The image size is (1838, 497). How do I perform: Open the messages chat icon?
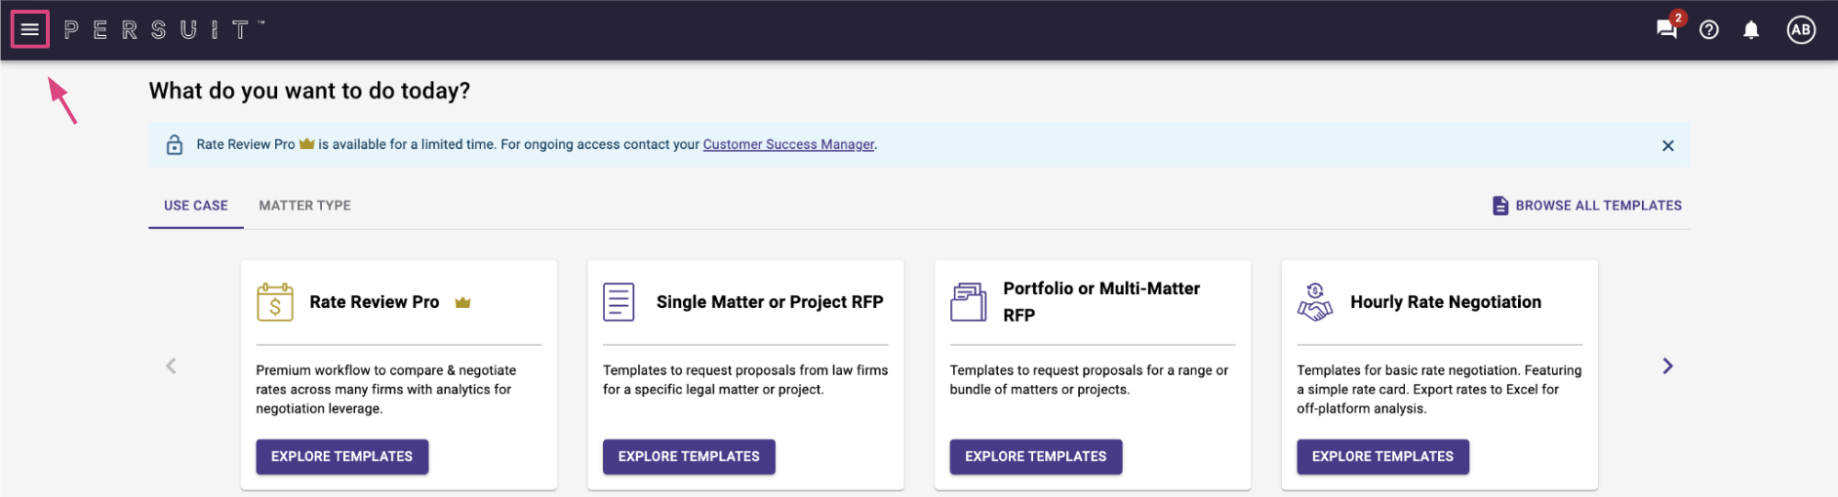click(1667, 28)
